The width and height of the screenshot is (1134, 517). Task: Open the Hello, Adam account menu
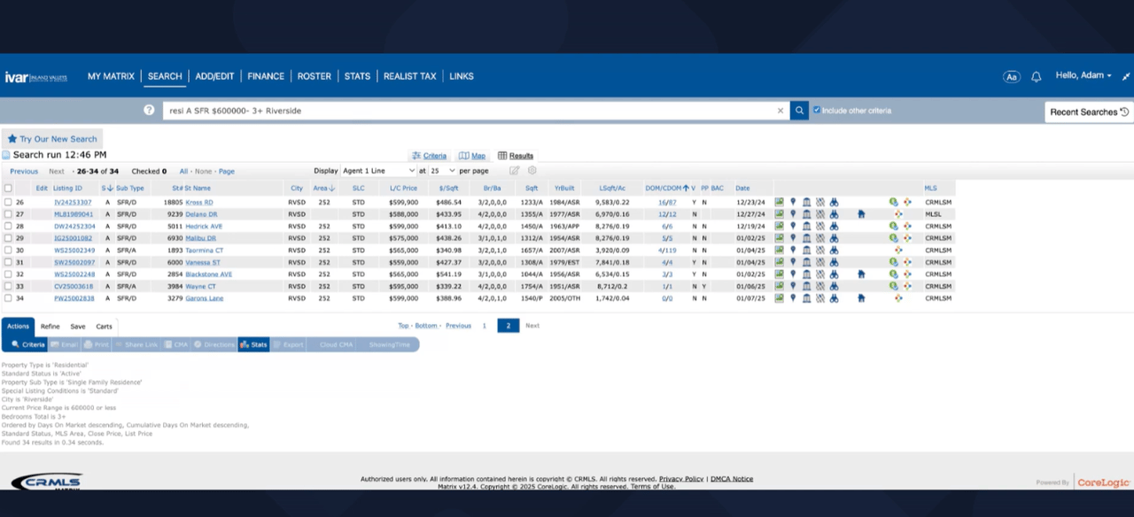pyautogui.click(x=1083, y=76)
